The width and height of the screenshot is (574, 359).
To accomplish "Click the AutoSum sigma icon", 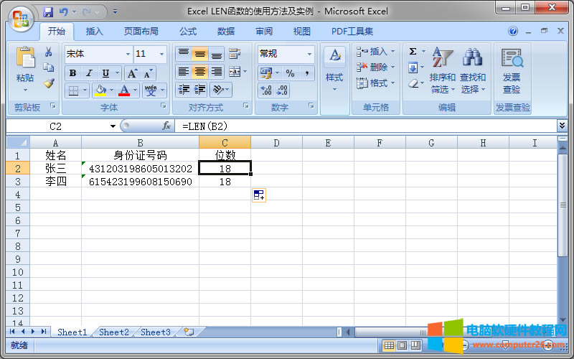I will (x=413, y=52).
